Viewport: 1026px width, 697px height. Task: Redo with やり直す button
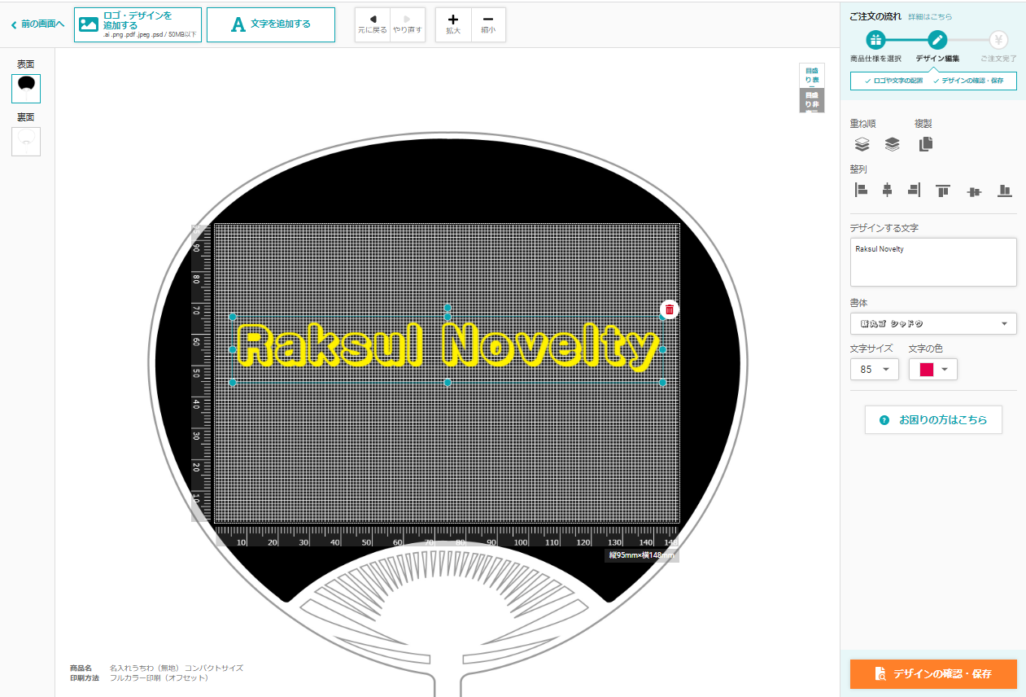(408, 24)
